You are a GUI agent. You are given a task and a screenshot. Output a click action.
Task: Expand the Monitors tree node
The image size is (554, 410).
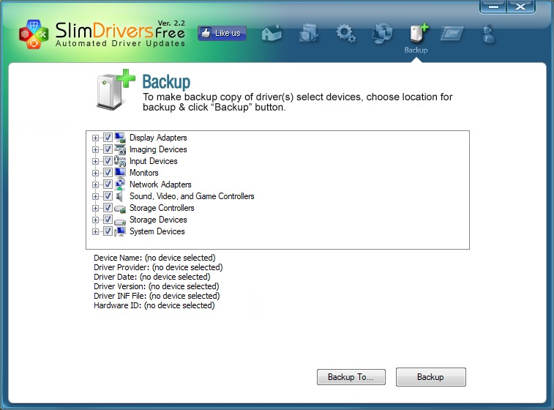(95, 173)
